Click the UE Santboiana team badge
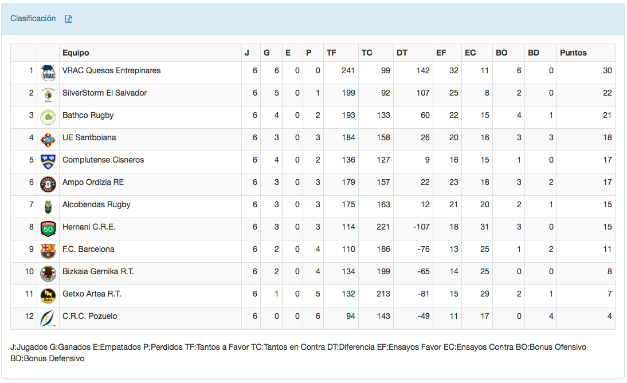 pyautogui.click(x=48, y=140)
